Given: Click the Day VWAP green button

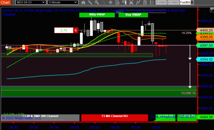Looking at the screenshot, I should [133, 15].
